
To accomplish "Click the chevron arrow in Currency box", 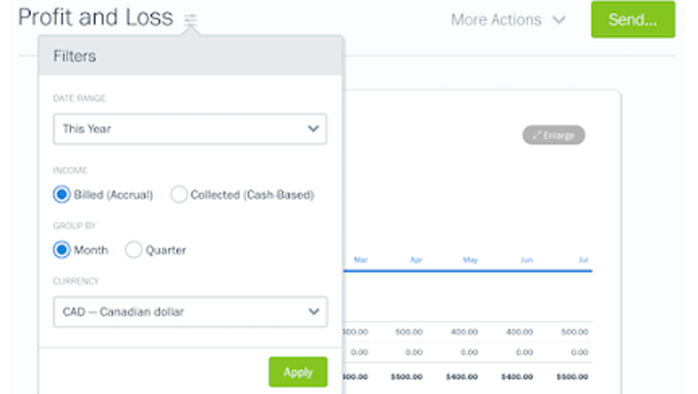I will (x=314, y=311).
